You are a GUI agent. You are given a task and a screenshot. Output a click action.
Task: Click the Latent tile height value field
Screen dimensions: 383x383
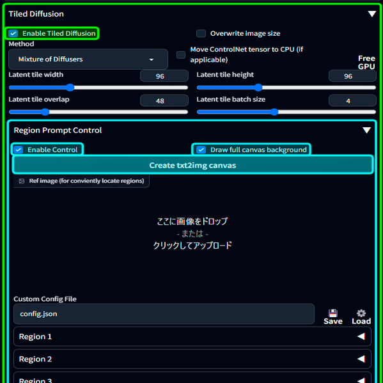click(352, 76)
